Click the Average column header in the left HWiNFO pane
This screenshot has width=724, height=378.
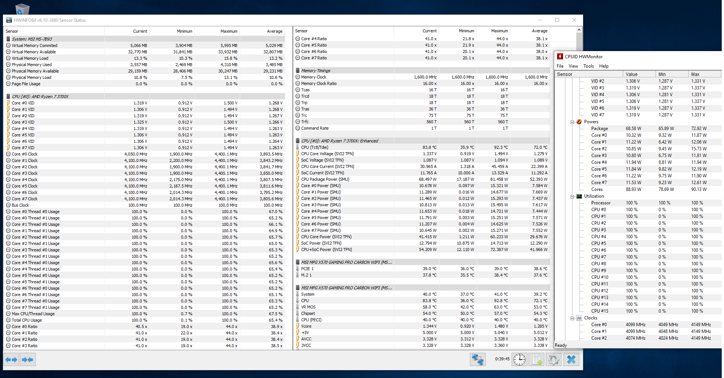(x=262, y=31)
